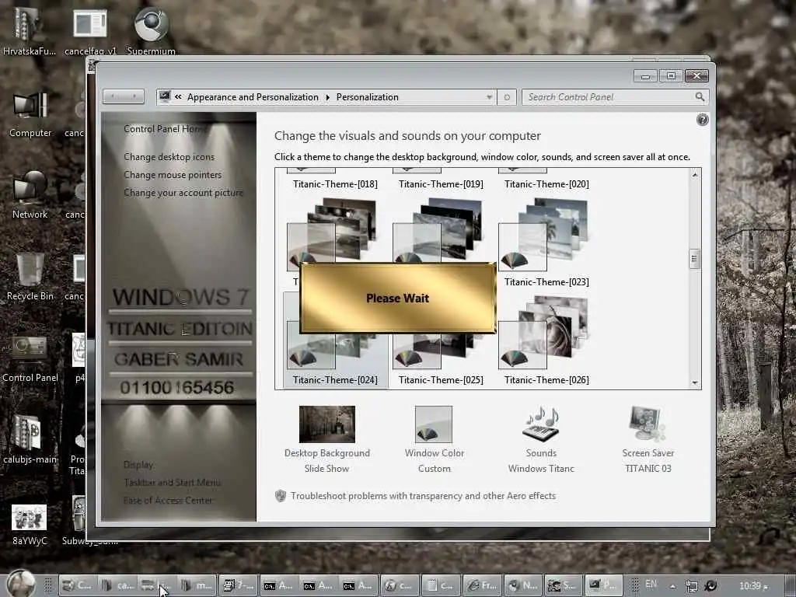Screen dimensions: 796x597
Task: Click the Help question mark icon
Action: (x=702, y=120)
